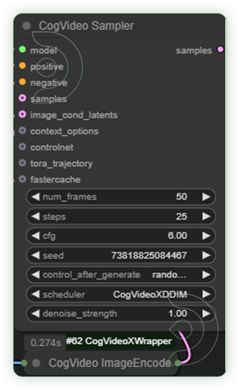Click the fastercache input socket
Viewport: 240px width, 390px height.
click(22, 179)
